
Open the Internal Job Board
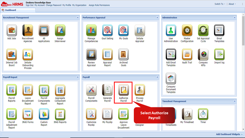[x=12, y=55]
